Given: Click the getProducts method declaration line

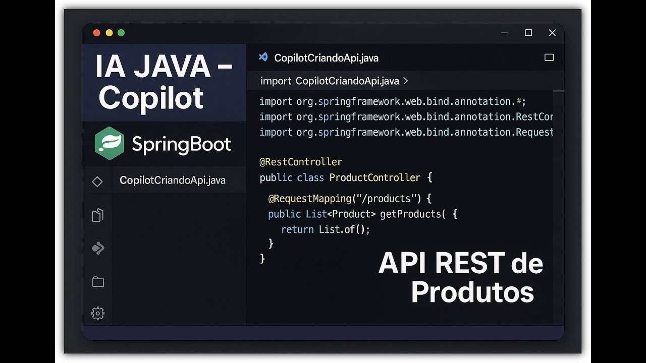Looking at the screenshot, I should click(x=362, y=214).
